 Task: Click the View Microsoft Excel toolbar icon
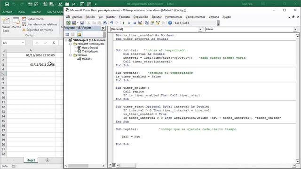coord(68,23)
